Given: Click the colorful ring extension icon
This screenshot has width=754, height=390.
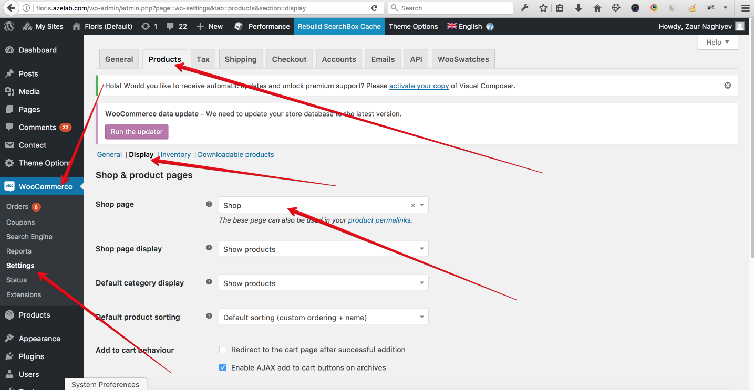Looking at the screenshot, I should coord(654,8).
